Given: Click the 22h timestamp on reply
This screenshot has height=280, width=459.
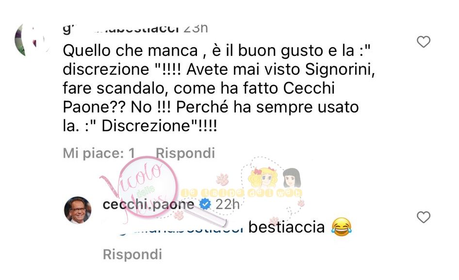Looking at the screenshot, I should (228, 204).
